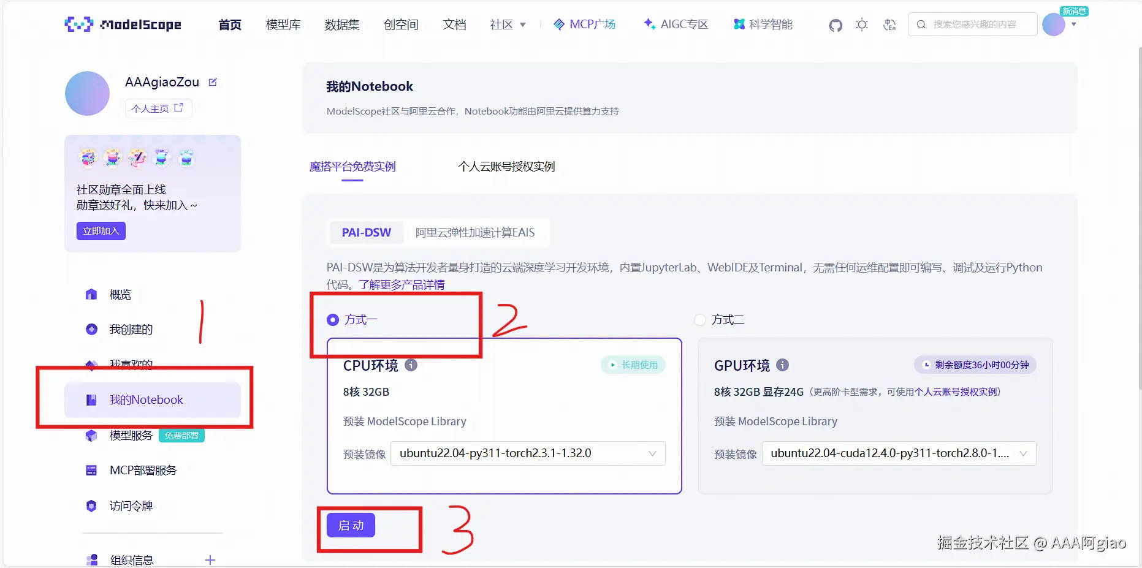Click the search magnifier icon
Screen dimensions: 1142x568
point(921,25)
